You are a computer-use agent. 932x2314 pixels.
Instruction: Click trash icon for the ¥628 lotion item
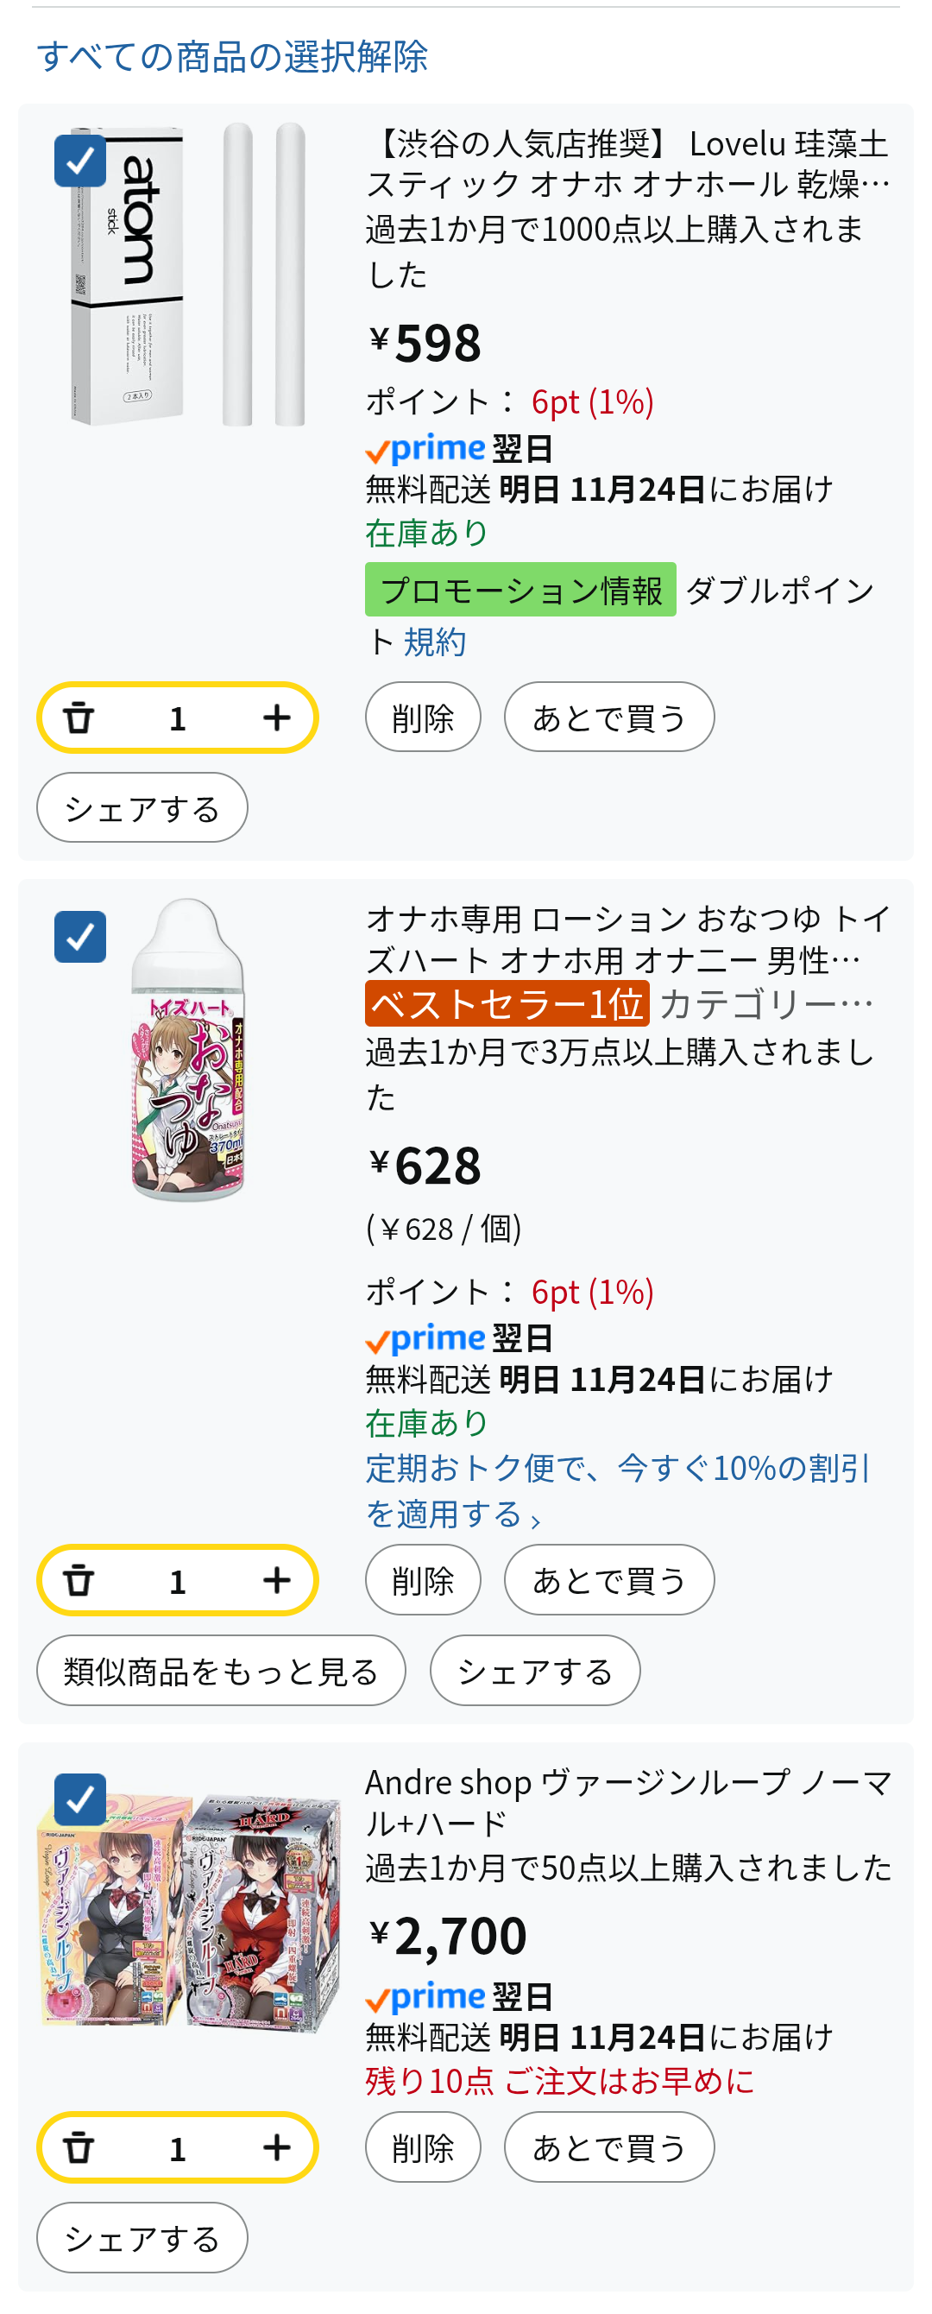pos(79,1580)
